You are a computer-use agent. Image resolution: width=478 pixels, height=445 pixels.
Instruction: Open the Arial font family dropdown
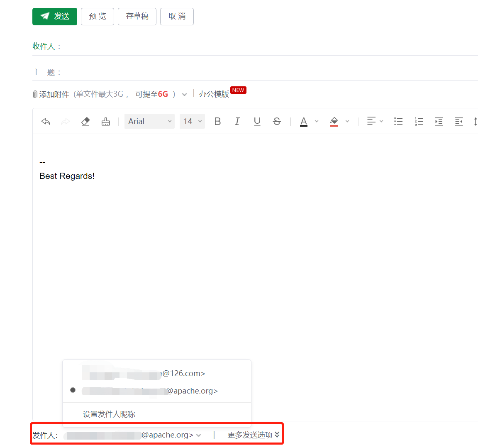[149, 121]
